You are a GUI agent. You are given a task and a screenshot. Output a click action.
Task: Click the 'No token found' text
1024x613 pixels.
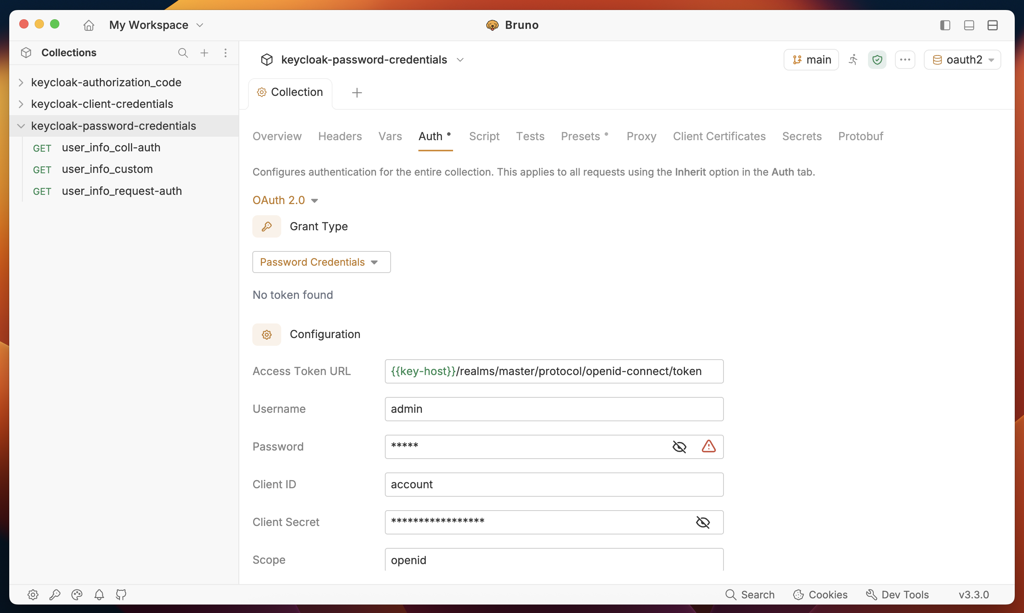coord(292,295)
